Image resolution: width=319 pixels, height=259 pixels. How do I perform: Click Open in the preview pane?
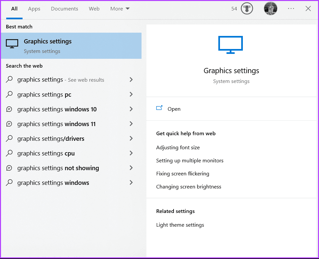click(174, 109)
